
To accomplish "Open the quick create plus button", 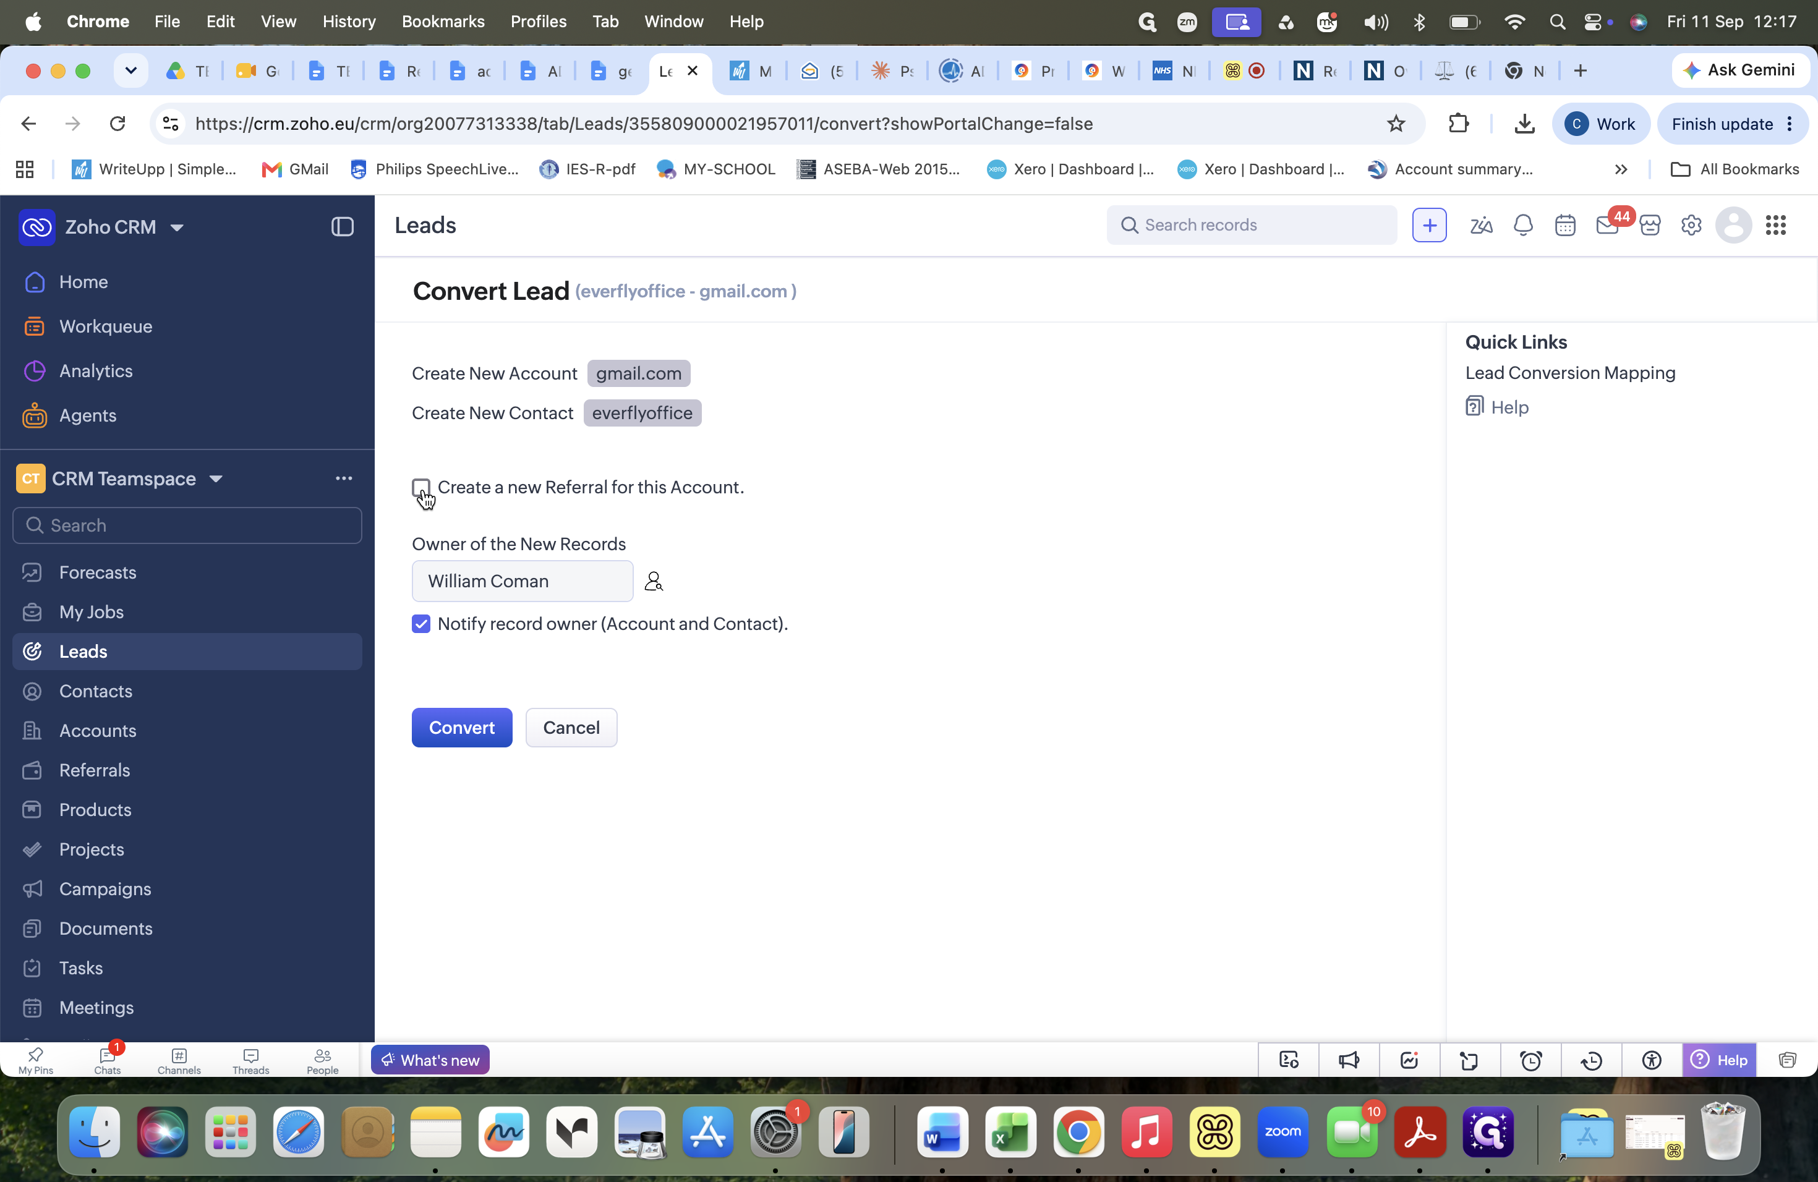I will [1429, 225].
